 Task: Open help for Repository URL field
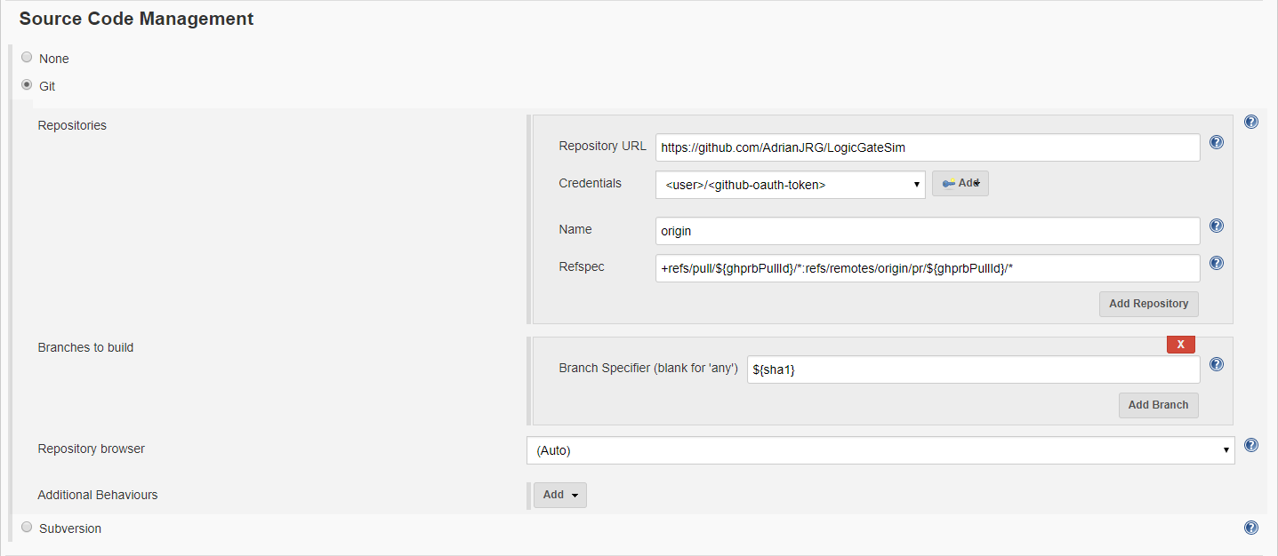point(1216,141)
